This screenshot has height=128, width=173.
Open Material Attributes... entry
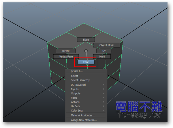(83, 115)
